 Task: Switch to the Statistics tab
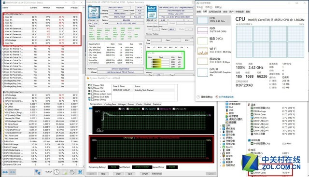[157, 104]
